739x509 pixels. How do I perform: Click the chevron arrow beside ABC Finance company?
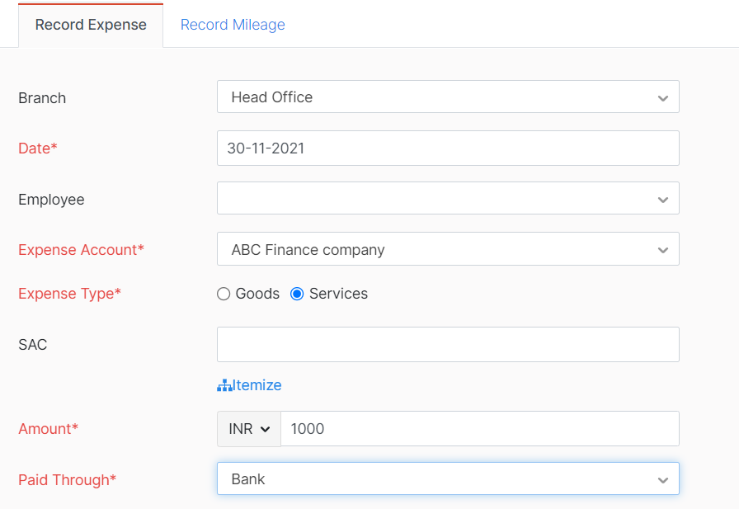(x=662, y=250)
